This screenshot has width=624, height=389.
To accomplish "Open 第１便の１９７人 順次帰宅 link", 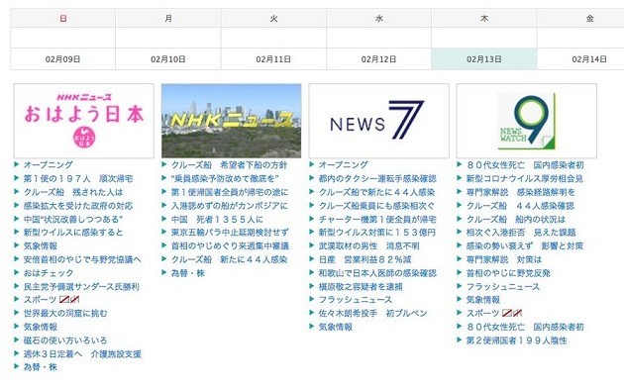I will pyautogui.click(x=78, y=178).
